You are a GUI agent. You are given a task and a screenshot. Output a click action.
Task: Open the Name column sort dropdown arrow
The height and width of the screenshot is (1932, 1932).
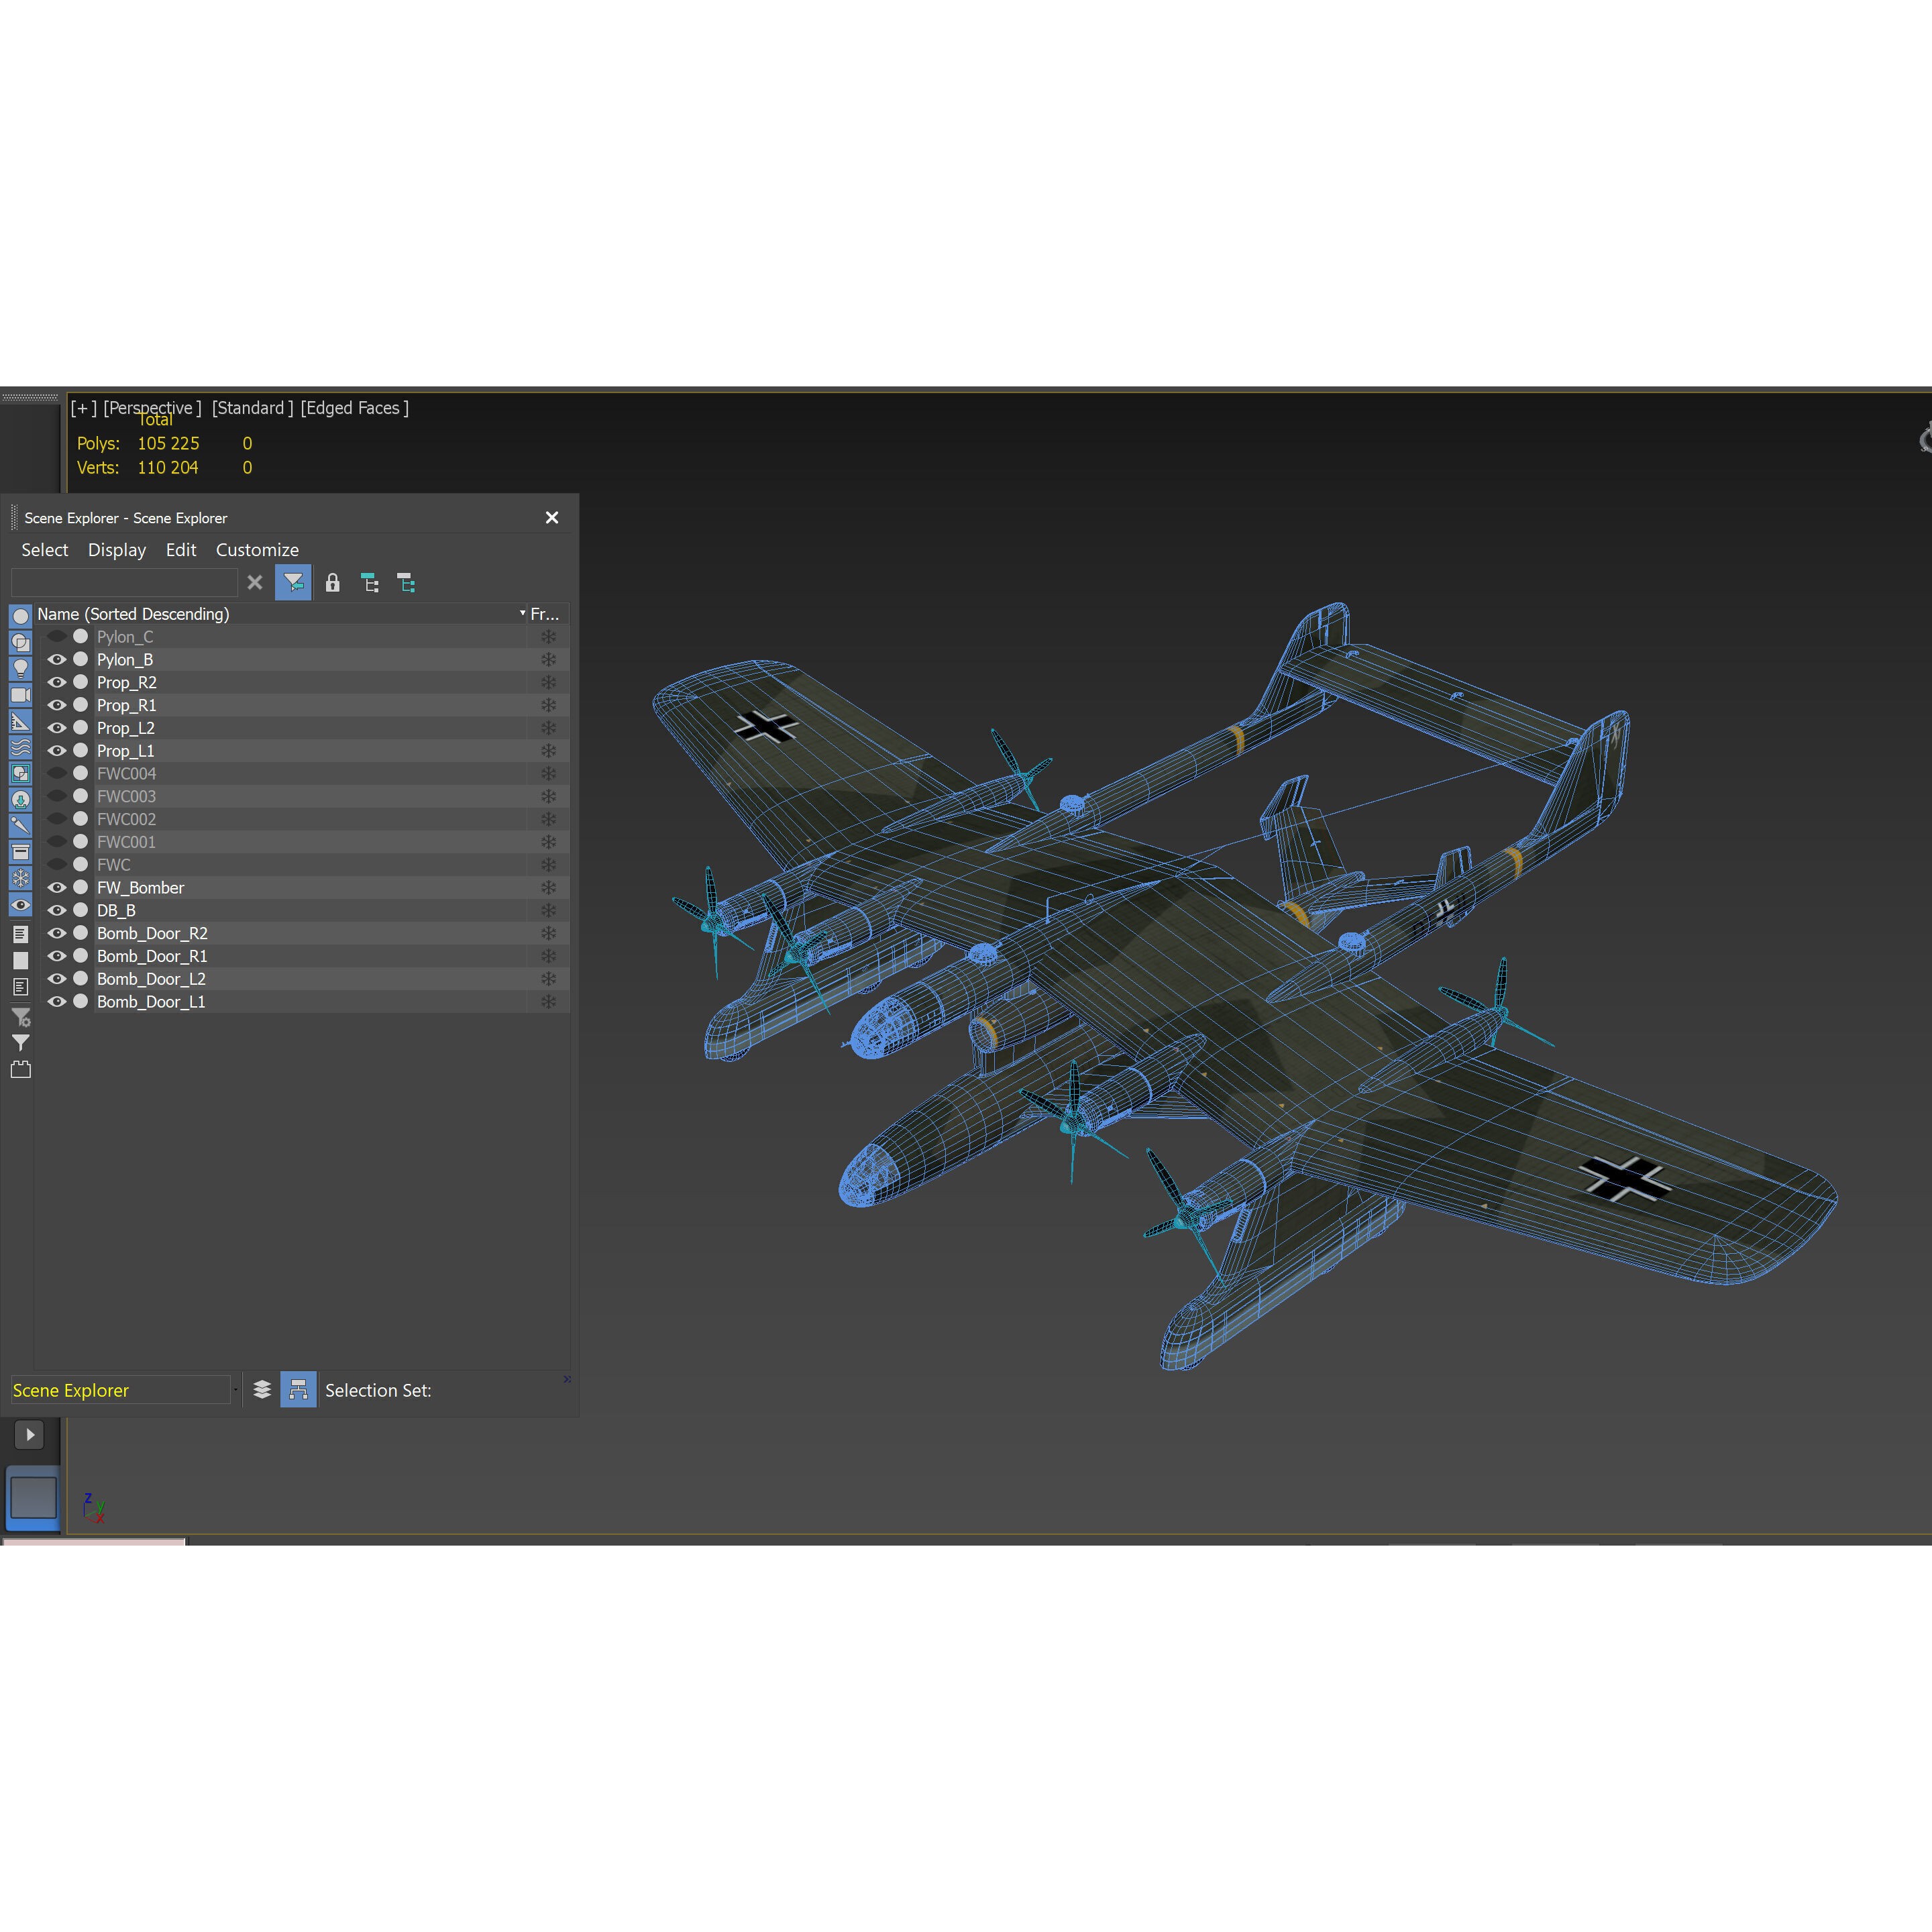pyautogui.click(x=522, y=613)
